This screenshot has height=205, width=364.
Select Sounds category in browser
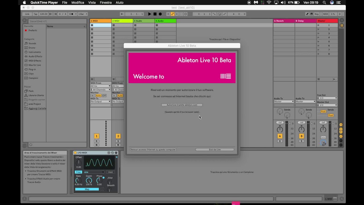point(32,44)
